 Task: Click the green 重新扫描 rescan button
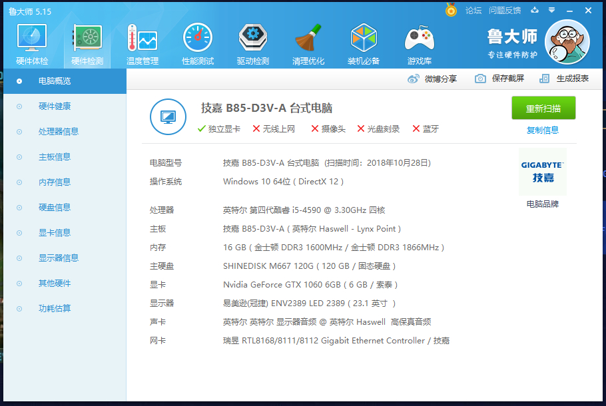543,108
